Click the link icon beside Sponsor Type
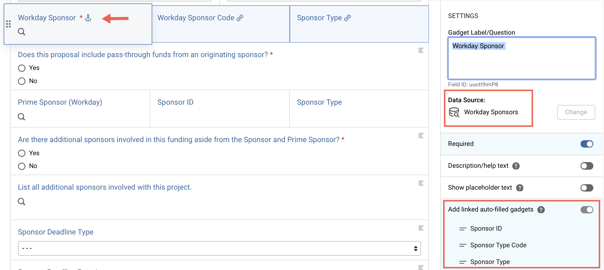Image resolution: width=604 pixels, height=270 pixels. (348, 17)
